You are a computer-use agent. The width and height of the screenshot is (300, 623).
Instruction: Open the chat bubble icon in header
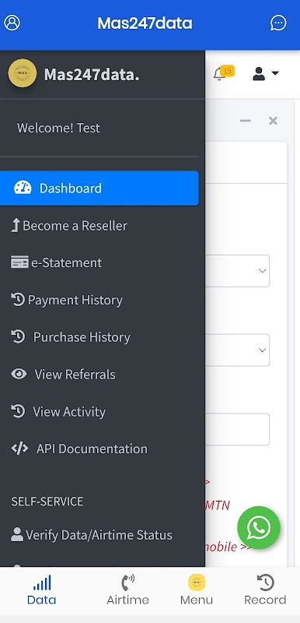[278, 23]
